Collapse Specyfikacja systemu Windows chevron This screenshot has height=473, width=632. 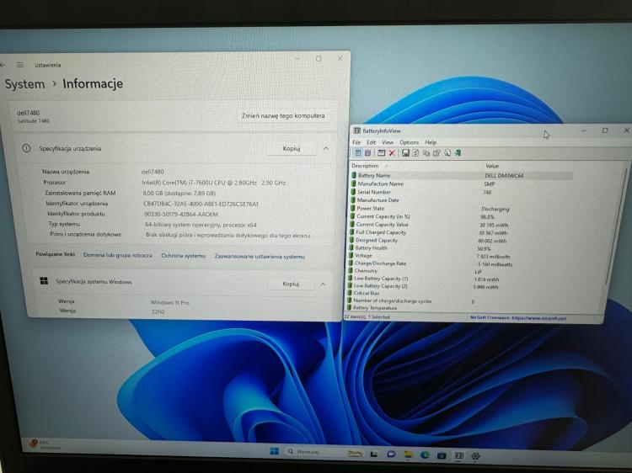[323, 284]
